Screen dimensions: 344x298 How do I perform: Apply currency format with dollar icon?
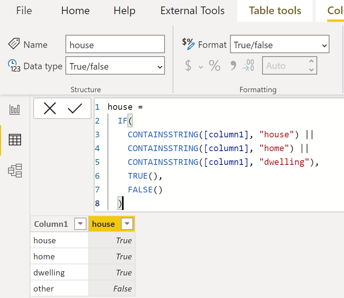(188, 65)
